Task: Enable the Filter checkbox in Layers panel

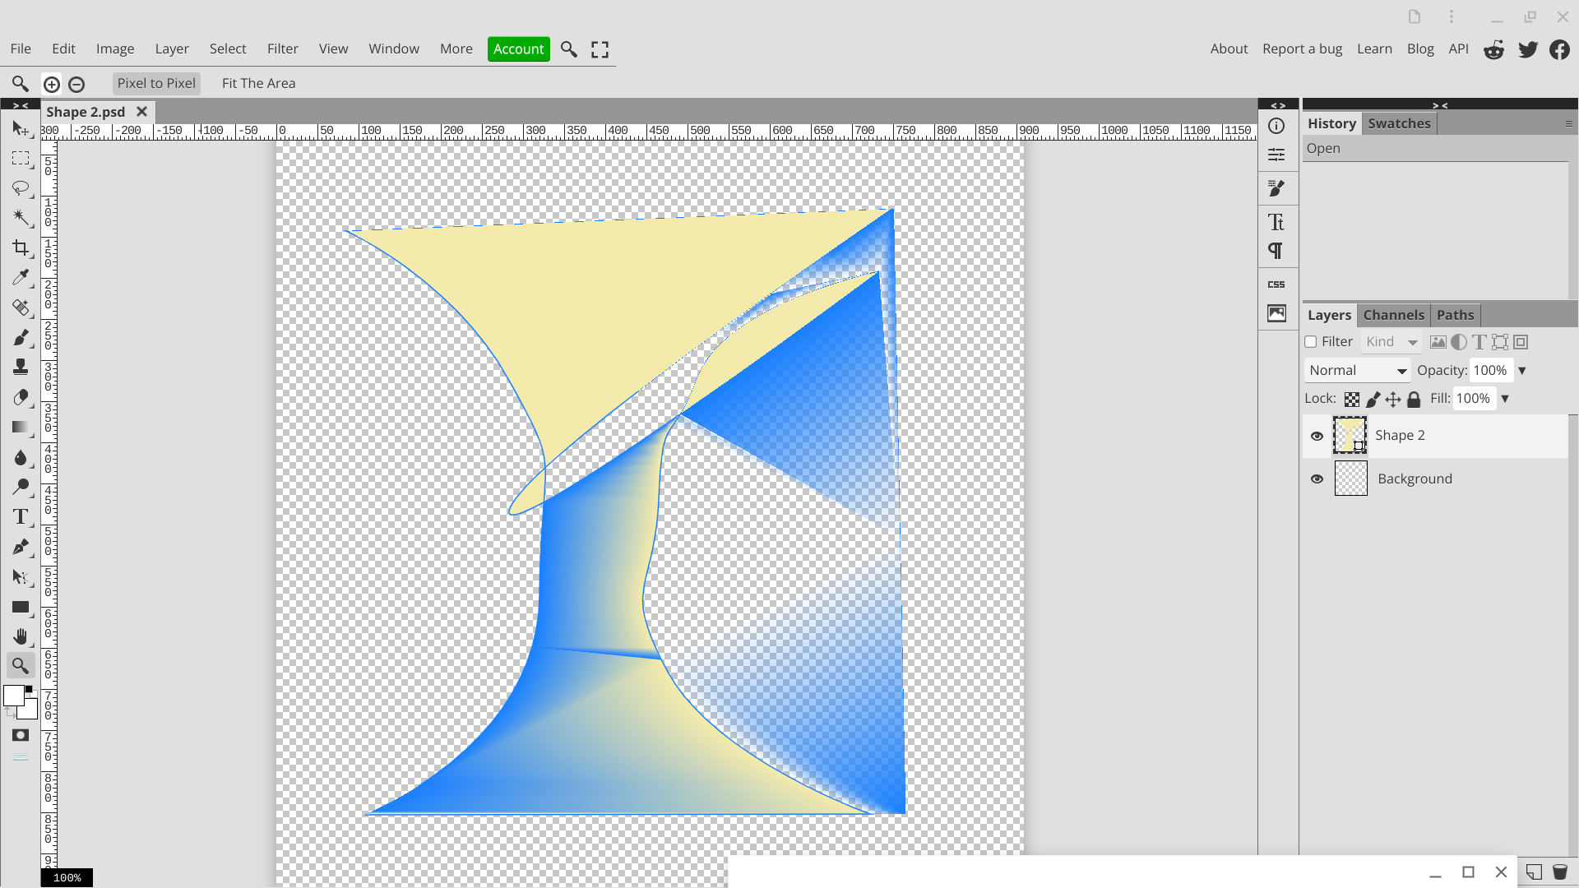Action: [1310, 341]
